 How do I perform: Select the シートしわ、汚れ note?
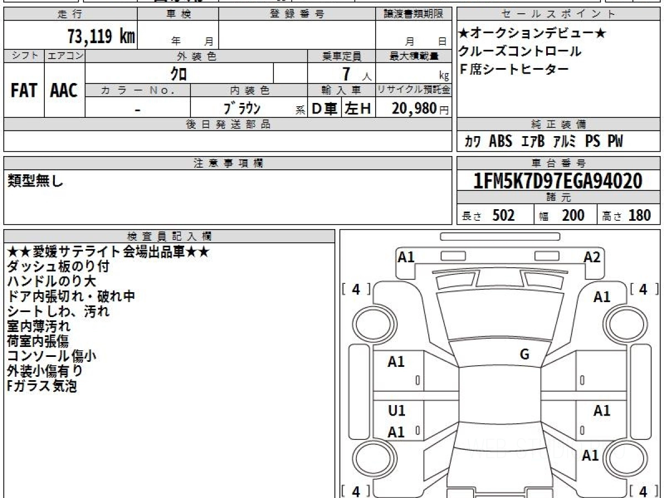pos(58,312)
